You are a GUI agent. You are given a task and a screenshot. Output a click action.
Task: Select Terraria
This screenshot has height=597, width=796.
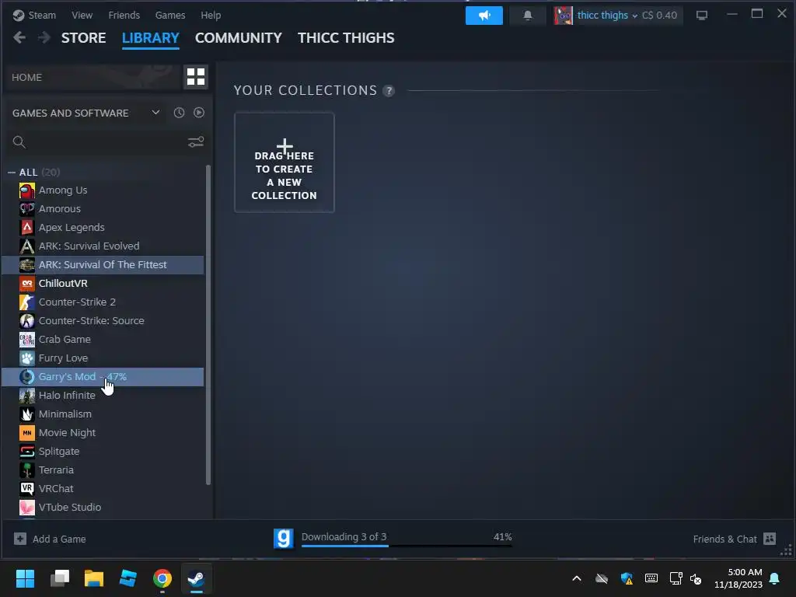click(103, 470)
